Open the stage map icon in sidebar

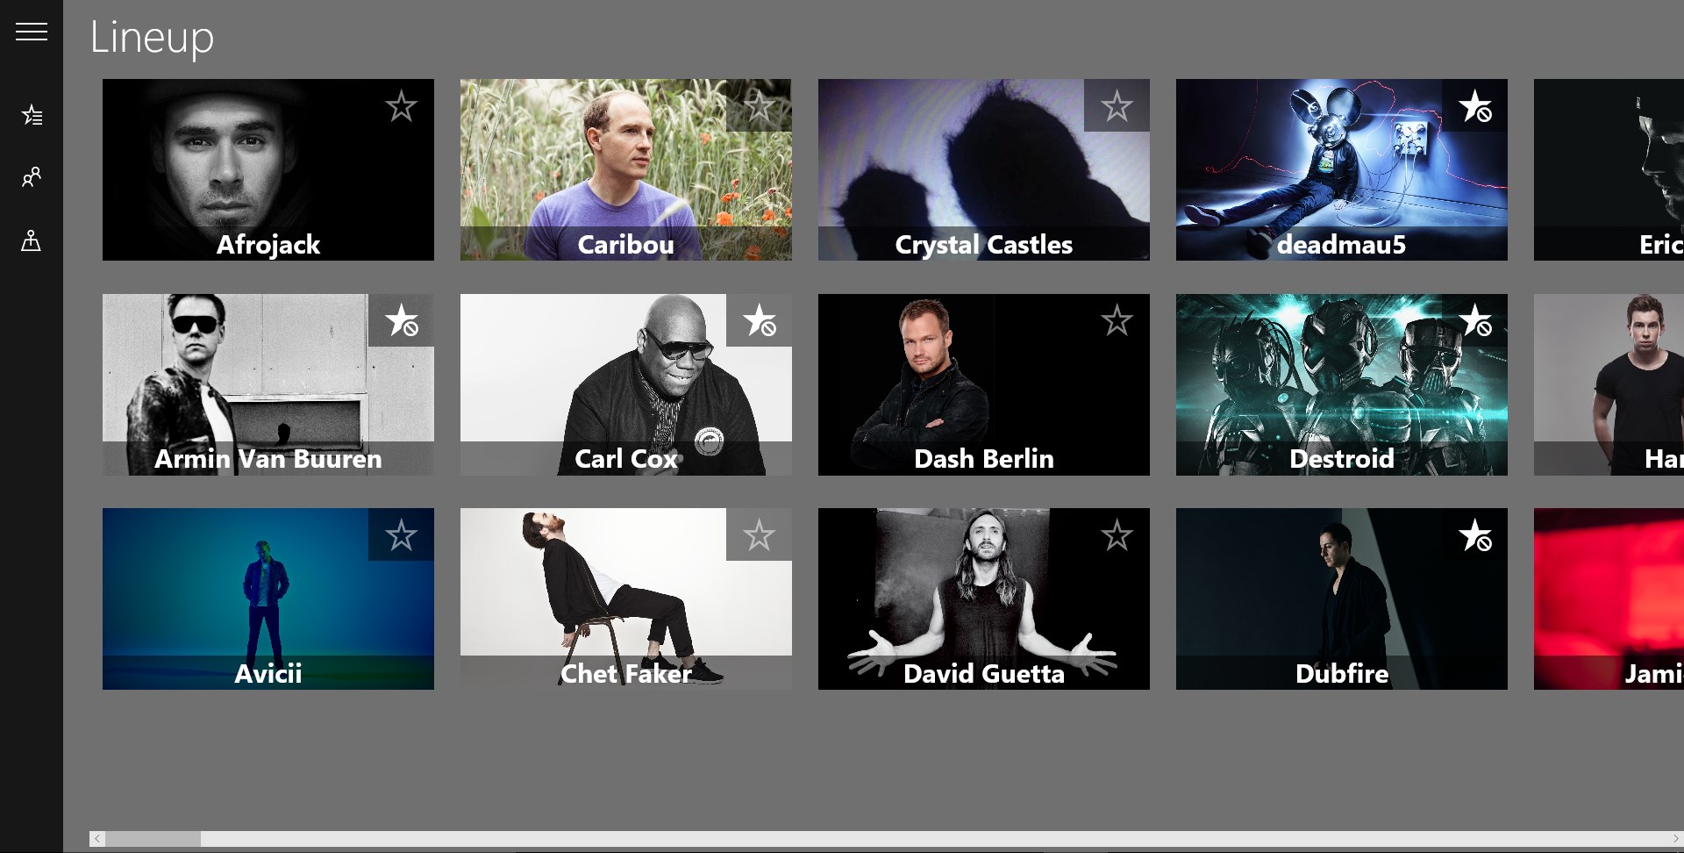coord(32,240)
